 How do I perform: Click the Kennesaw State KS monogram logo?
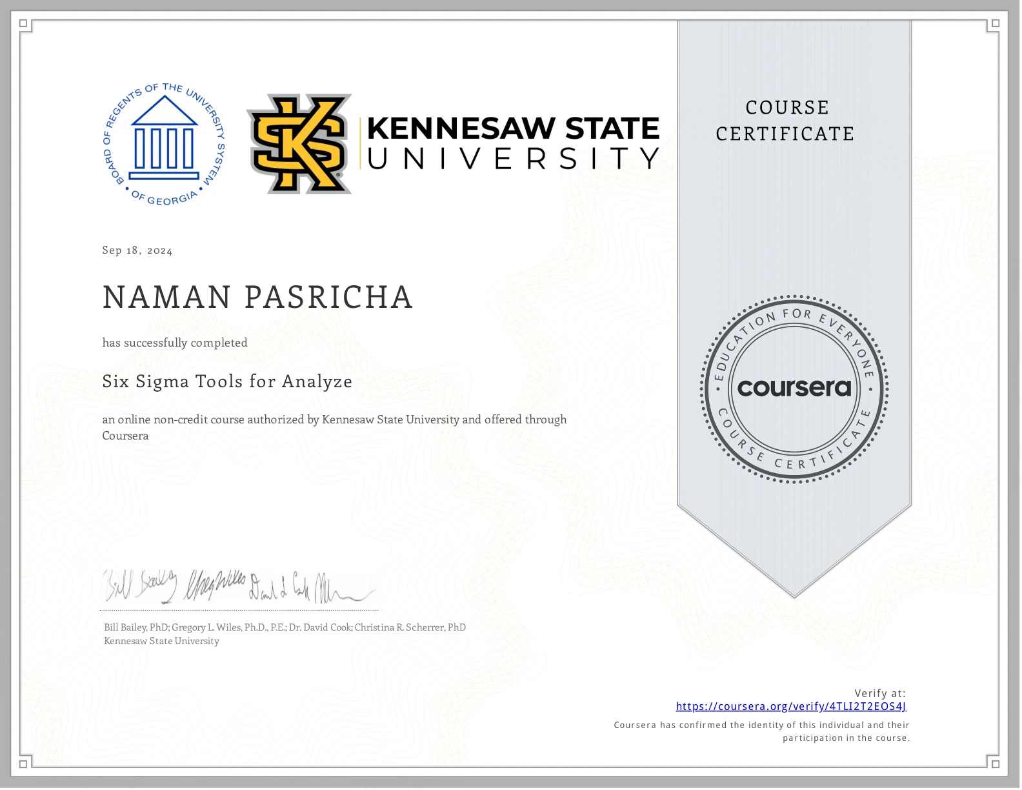[299, 144]
